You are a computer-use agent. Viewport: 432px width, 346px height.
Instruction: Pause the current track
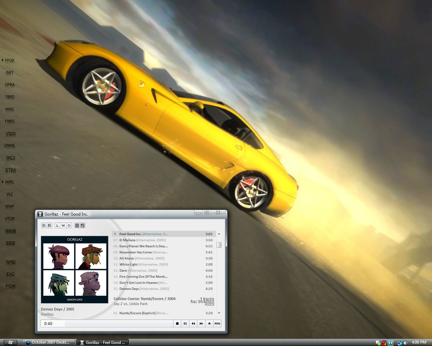point(185,323)
